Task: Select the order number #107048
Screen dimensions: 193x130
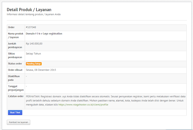Action: point(31,27)
